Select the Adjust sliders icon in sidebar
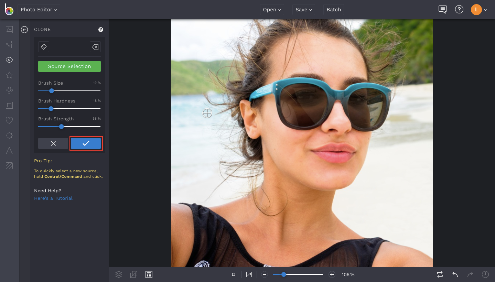 pos(9,45)
